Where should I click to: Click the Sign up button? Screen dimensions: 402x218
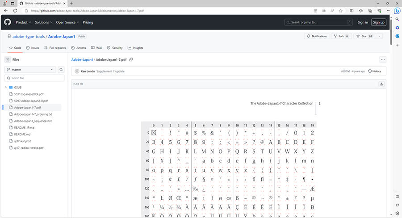click(x=379, y=22)
